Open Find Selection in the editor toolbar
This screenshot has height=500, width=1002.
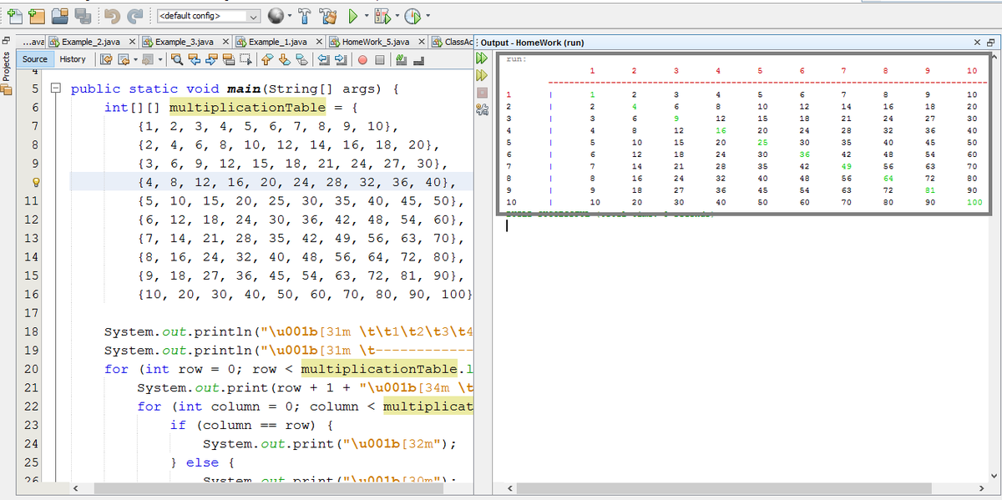tap(177, 60)
